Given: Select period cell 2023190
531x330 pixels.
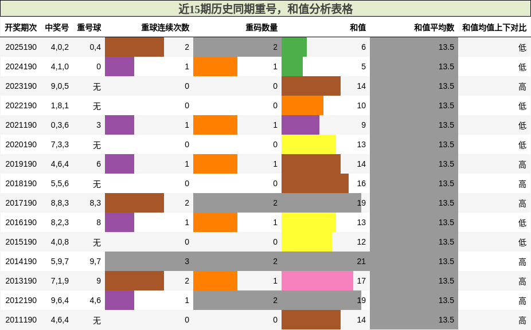Looking at the screenshot, I should 21,86.
